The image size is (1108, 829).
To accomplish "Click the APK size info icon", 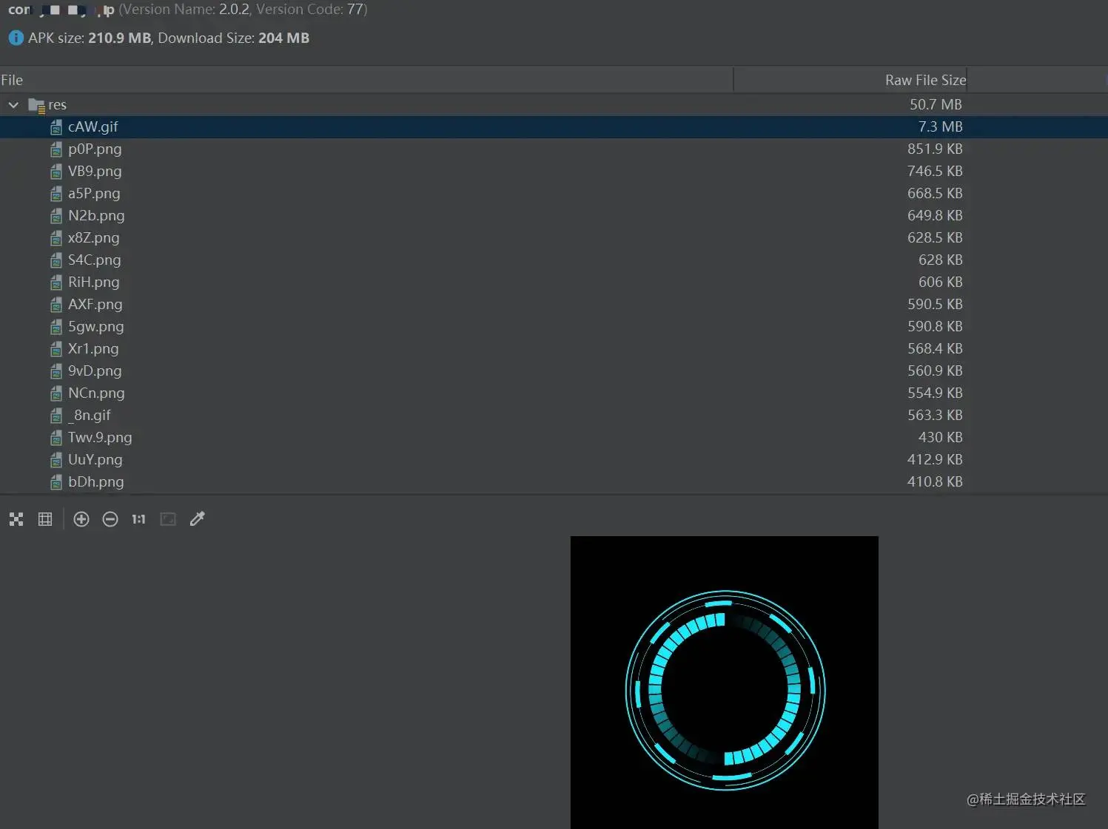I will (16, 38).
